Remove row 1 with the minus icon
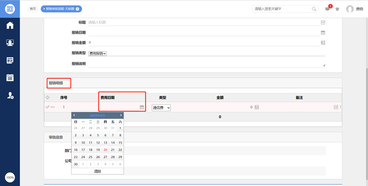The height and width of the screenshot is (186, 368). (52, 107)
